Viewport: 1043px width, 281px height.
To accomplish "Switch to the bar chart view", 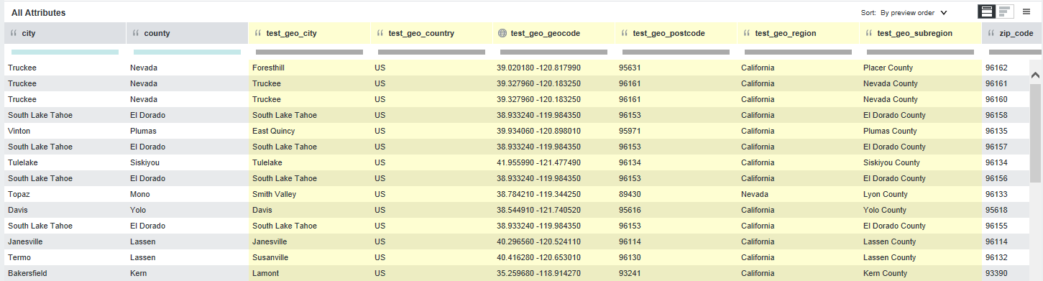I will point(1005,11).
